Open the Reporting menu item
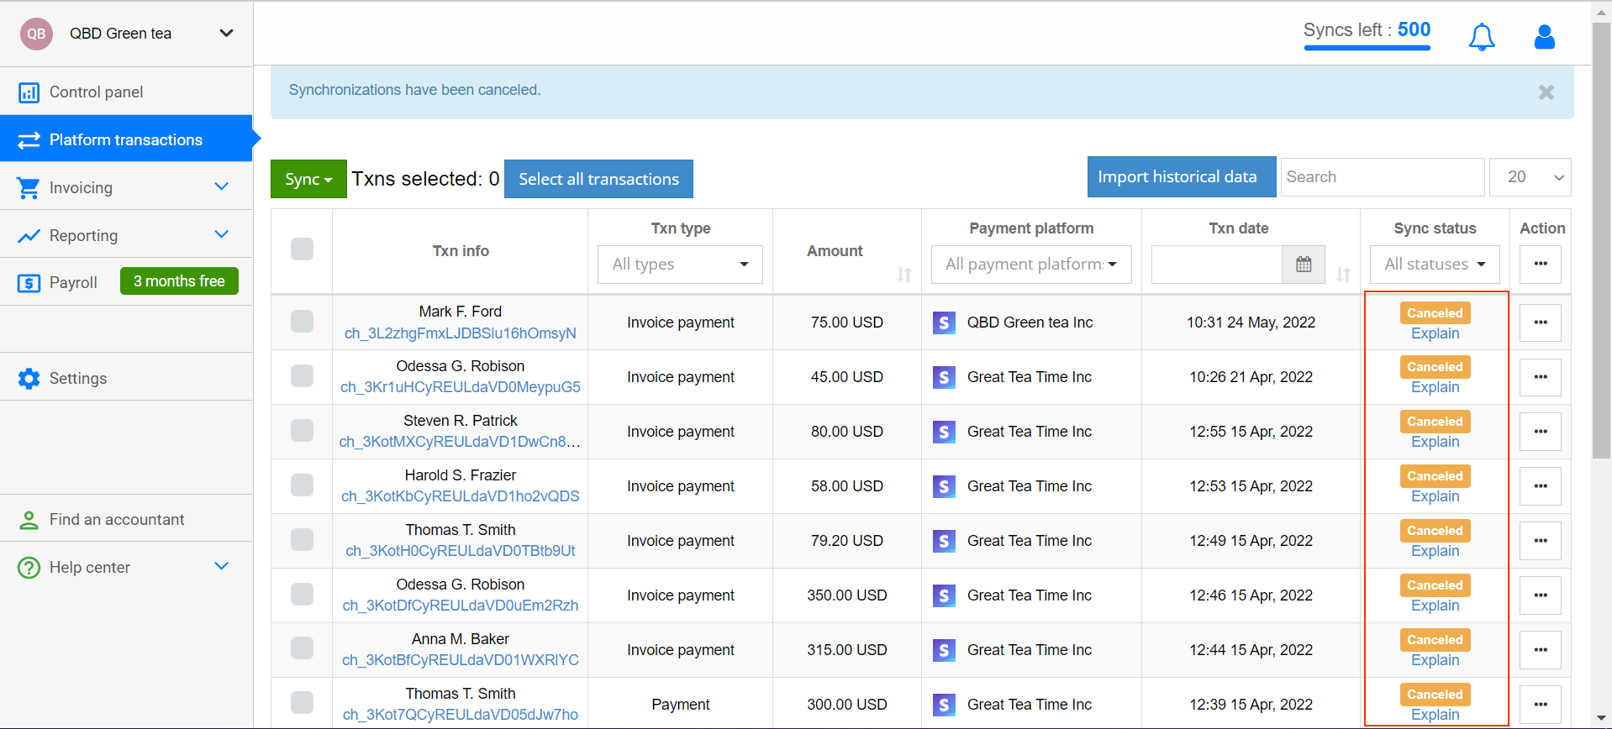Viewport: 1612px width, 729px height. click(126, 235)
